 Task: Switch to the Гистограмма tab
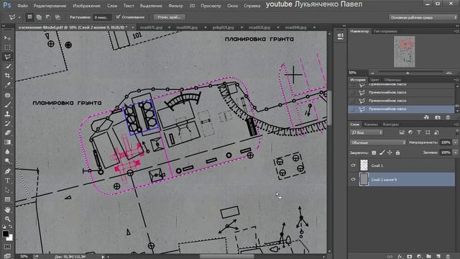[385, 31]
